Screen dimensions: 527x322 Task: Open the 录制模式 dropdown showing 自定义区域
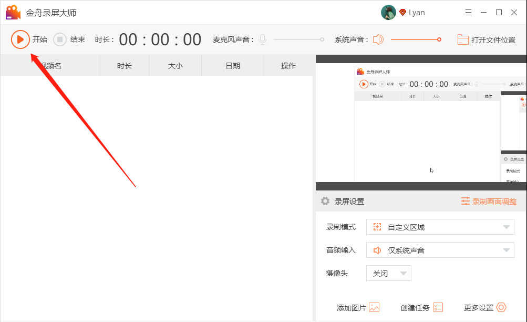440,227
